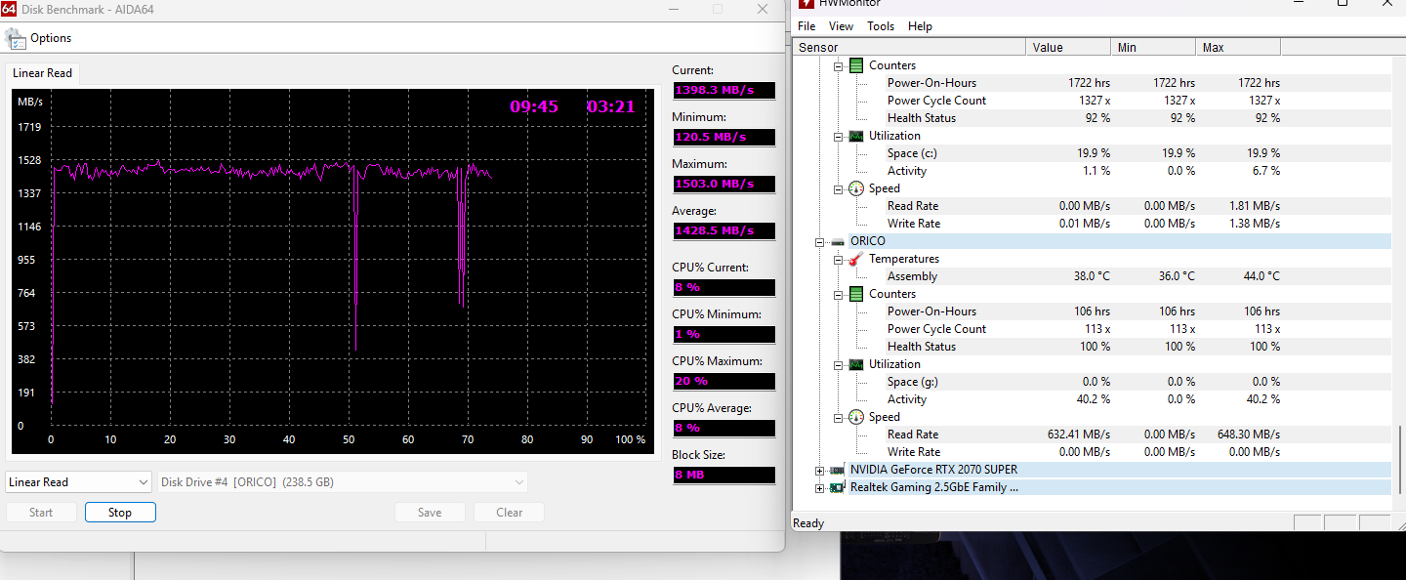This screenshot has width=1406, height=580.
Task: Collapse the first Utilization node
Action: (x=838, y=136)
